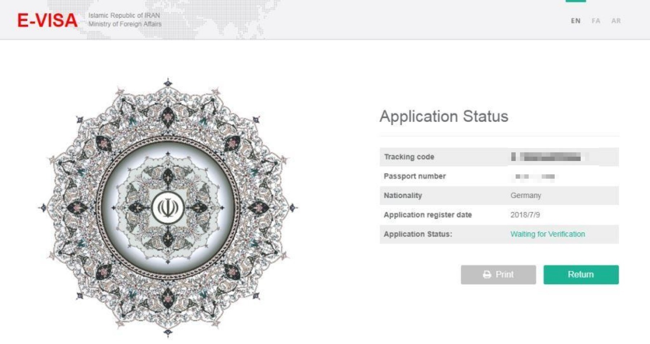
Task: Click the blurred tracking code value
Action: [x=549, y=157]
